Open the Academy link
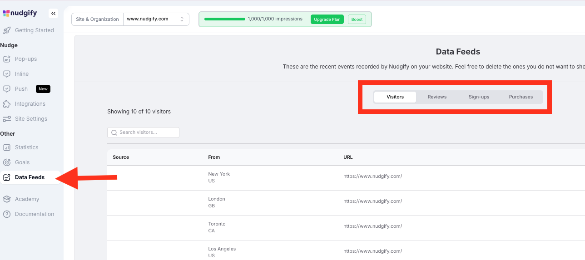Screen dimensions: 585x260 click(x=27, y=199)
